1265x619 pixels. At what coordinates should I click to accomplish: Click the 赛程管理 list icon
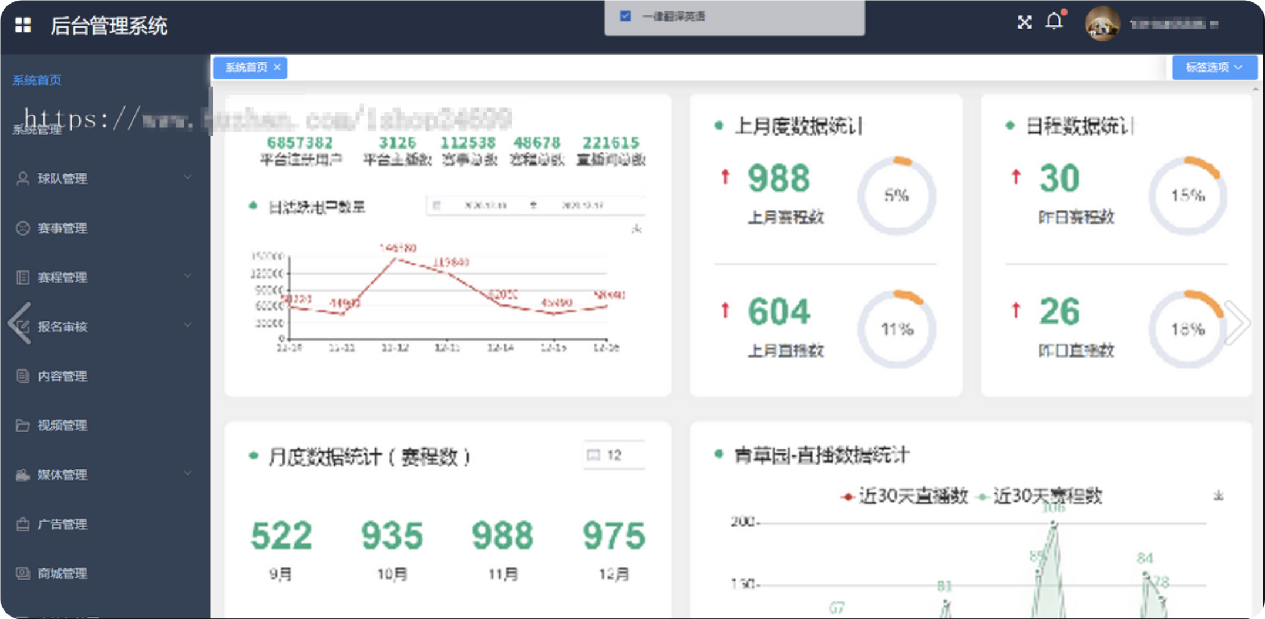point(22,277)
